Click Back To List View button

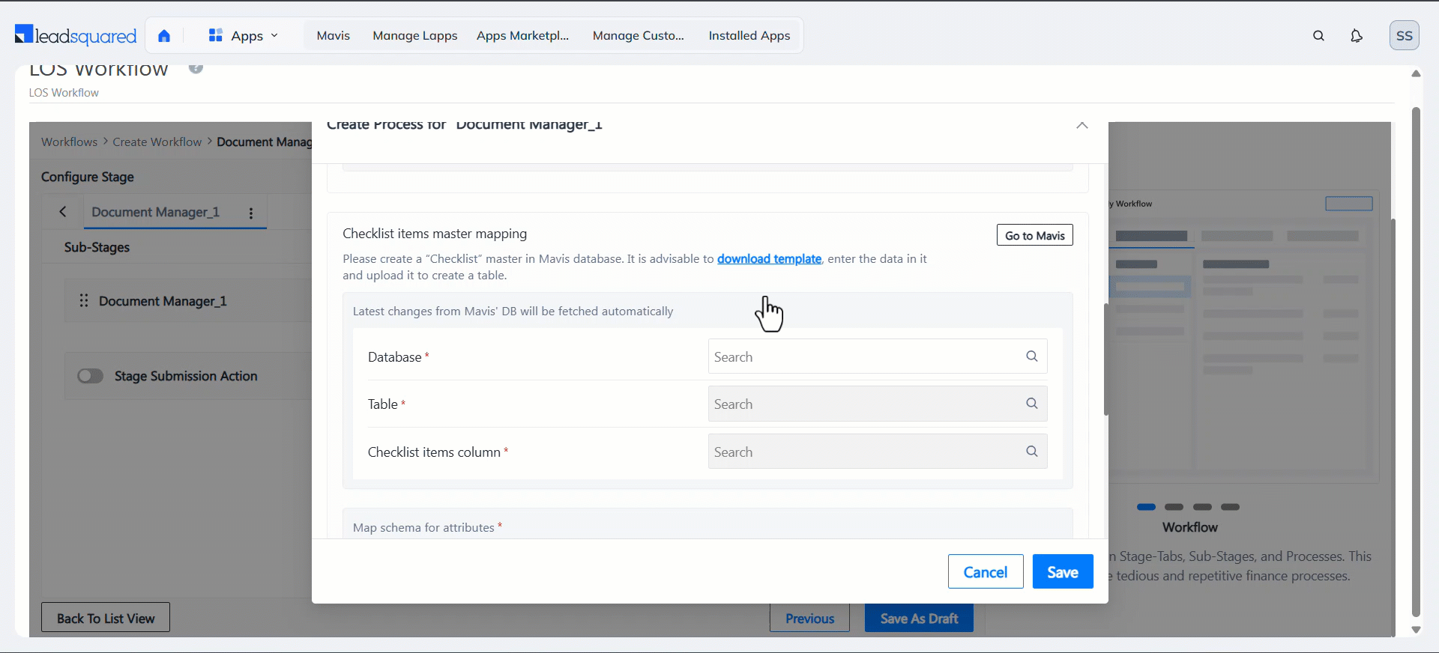click(x=105, y=618)
